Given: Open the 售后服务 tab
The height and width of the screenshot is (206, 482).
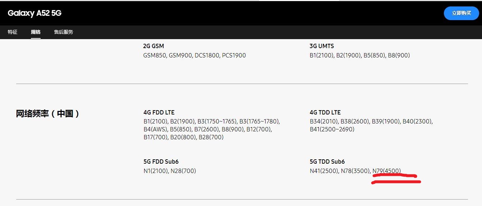Looking at the screenshot, I should click(64, 32).
